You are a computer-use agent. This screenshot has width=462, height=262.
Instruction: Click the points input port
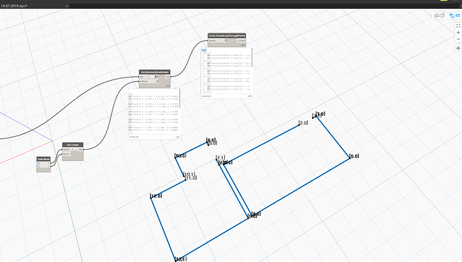pyautogui.click(x=218, y=41)
